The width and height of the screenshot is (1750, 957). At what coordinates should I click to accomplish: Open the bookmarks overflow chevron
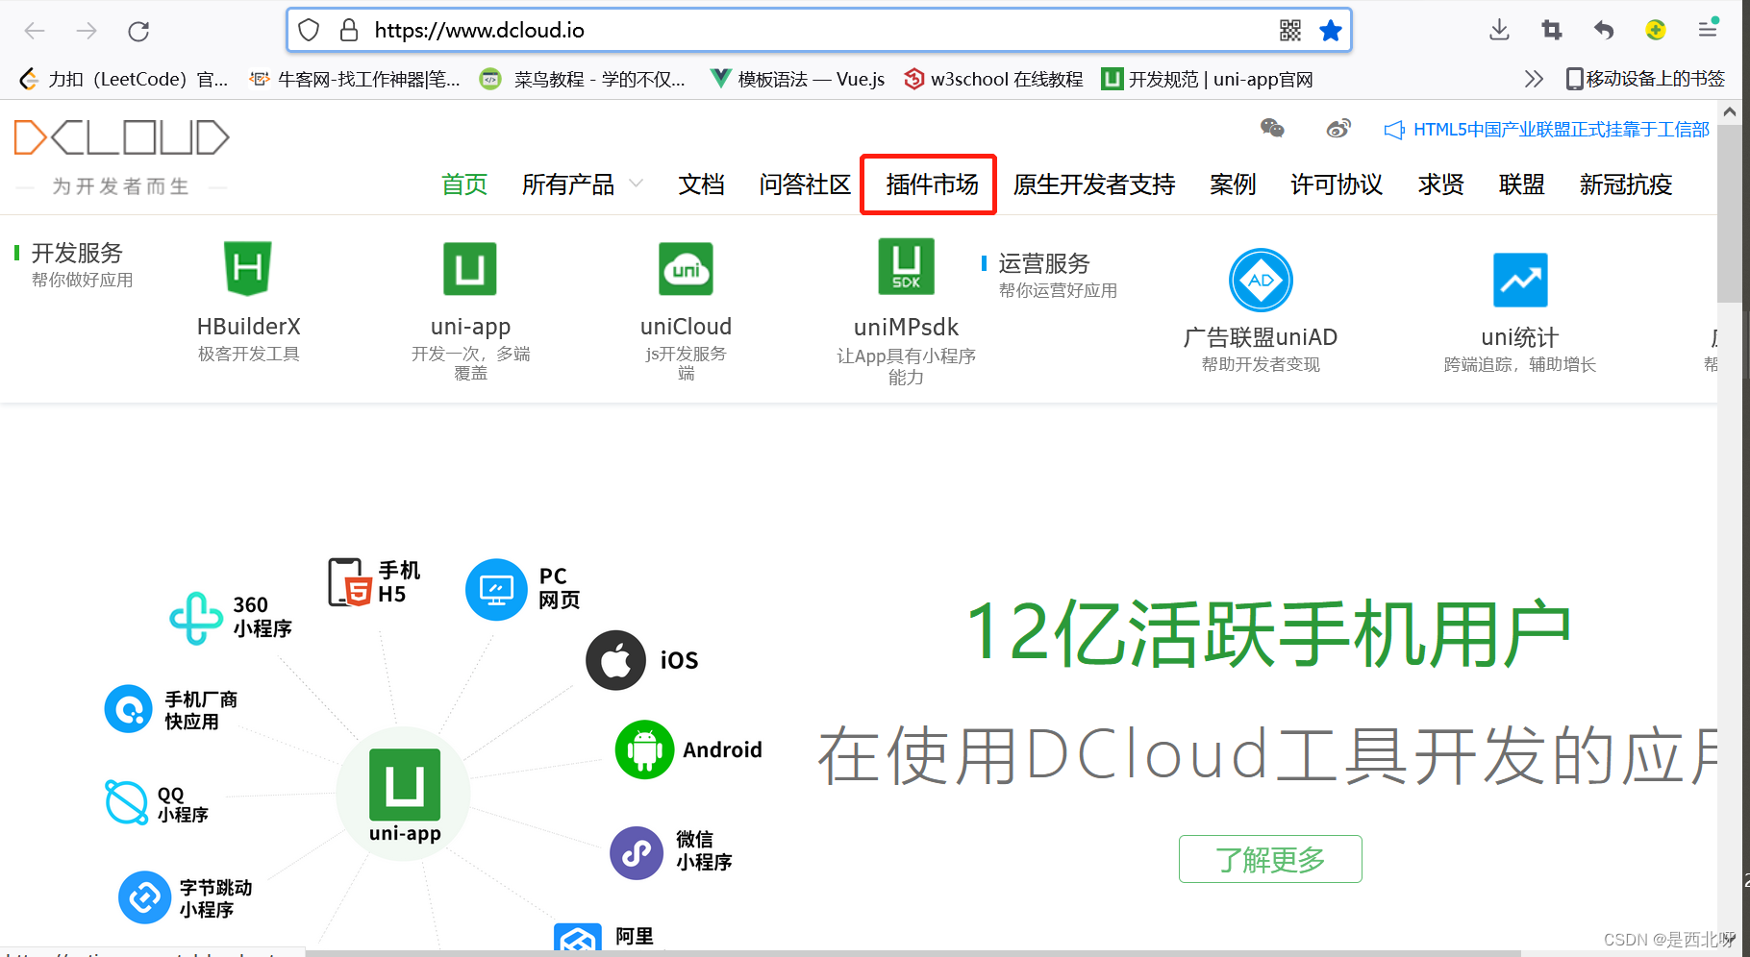click(1535, 79)
